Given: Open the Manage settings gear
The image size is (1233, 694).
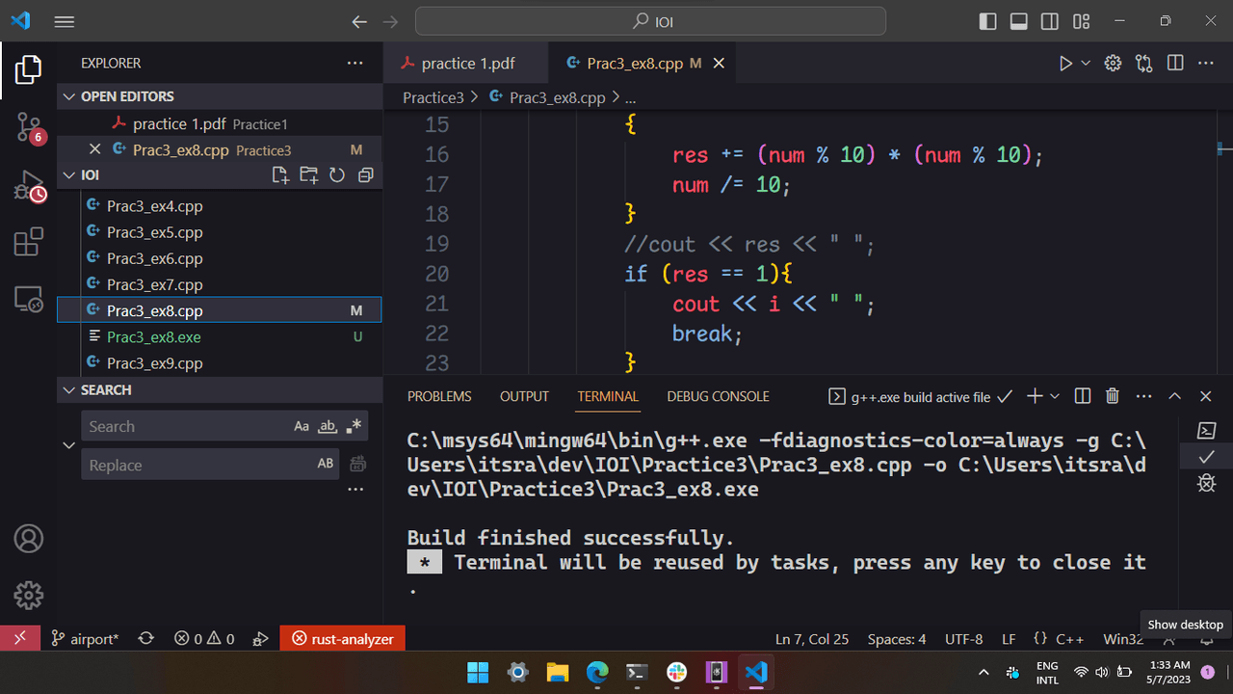Looking at the screenshot, I should pos(29,594).
